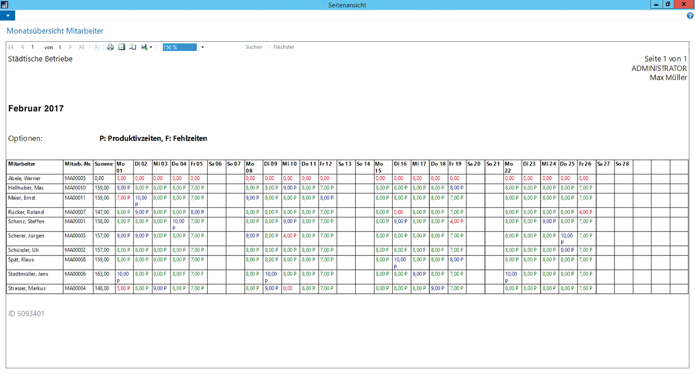
Task: Toggle the print layout view icon
Action: [x=121, y=47]
